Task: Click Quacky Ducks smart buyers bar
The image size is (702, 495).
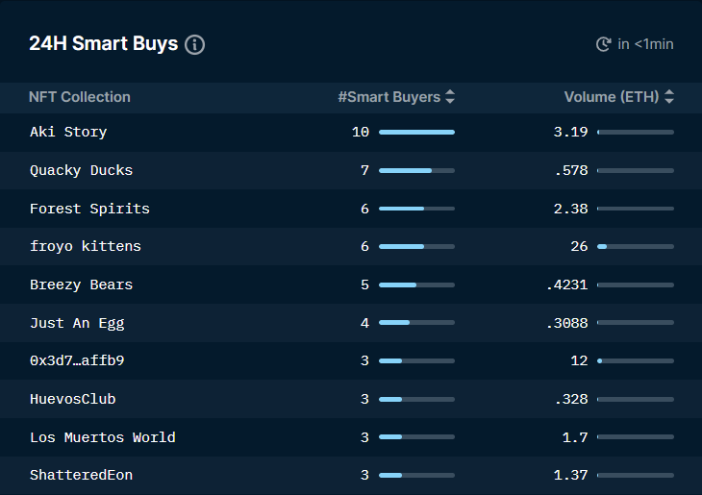Action: click(x=416, y=170)
